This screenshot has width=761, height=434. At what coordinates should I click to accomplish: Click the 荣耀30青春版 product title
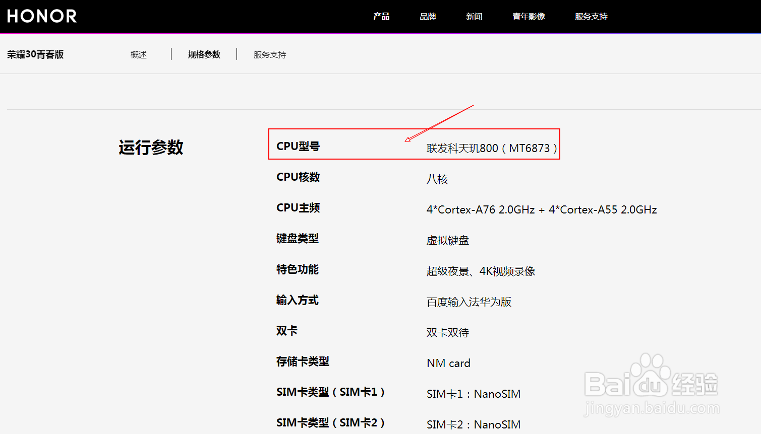[35, 54]
